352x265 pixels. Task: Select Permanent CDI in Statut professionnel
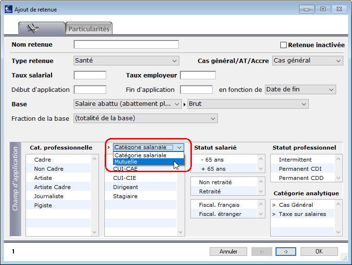coord(302,169)
